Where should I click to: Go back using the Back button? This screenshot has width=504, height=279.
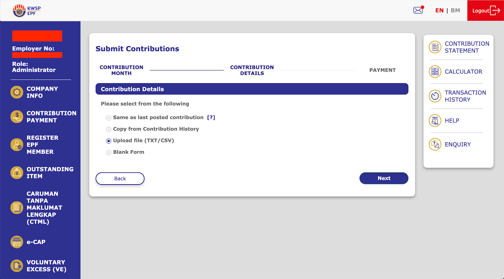120,179
